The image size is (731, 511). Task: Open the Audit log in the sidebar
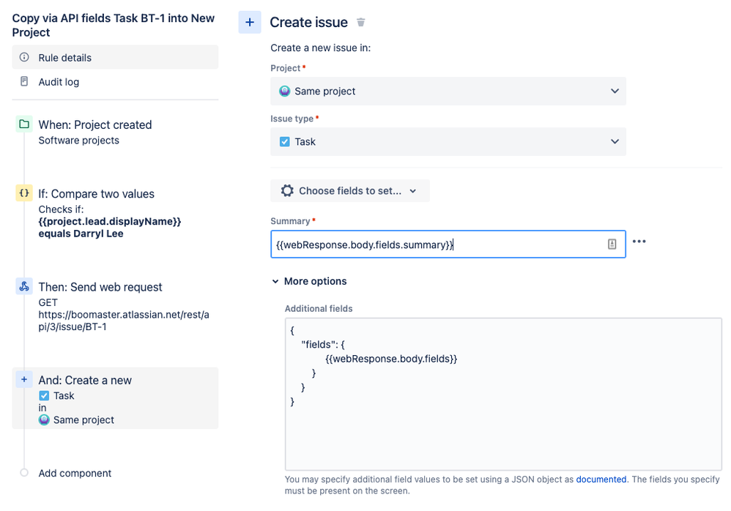[59, 82]
